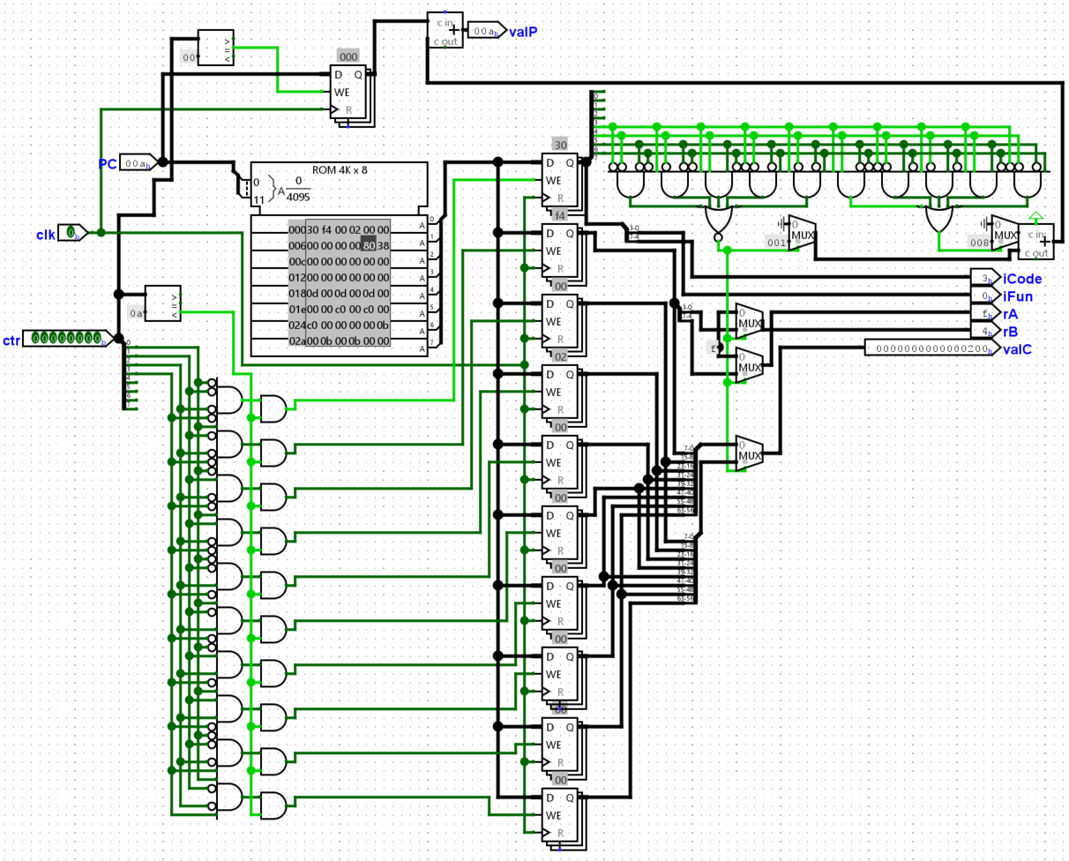Viewport: 1069px width, 861px height.
Task: Click the blue clk label
Action: click(47, 234)
